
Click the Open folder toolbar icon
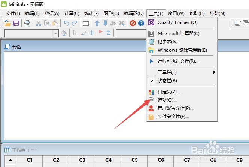pyautogui.click(x=7, y=23)
